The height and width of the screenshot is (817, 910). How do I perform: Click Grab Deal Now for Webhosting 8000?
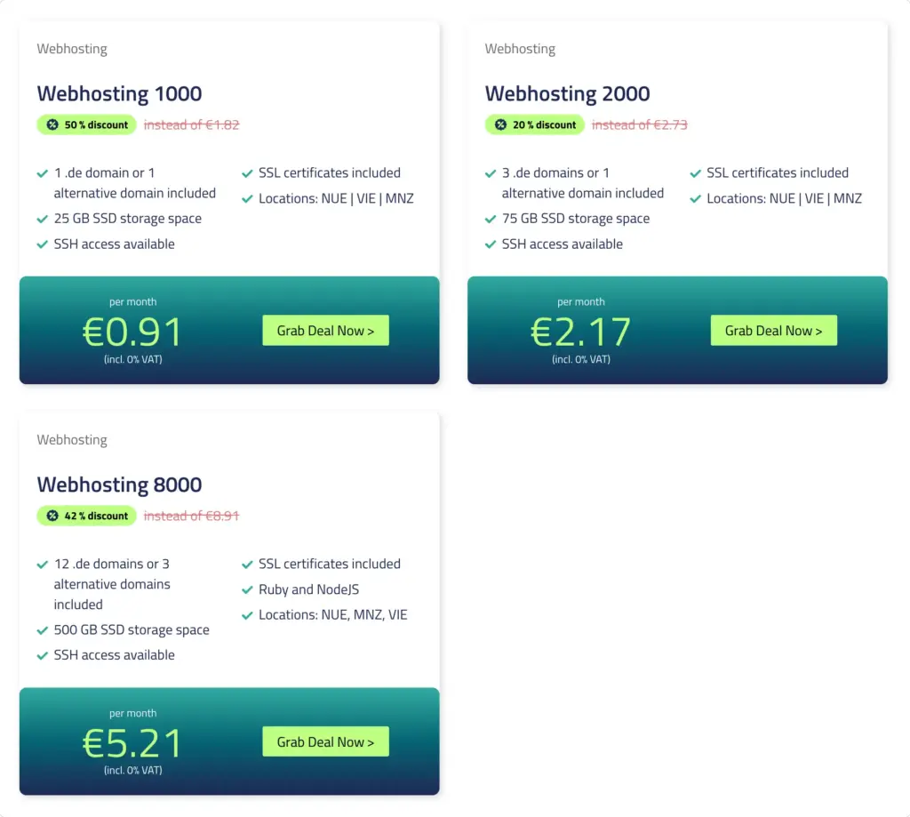(325, 741)
